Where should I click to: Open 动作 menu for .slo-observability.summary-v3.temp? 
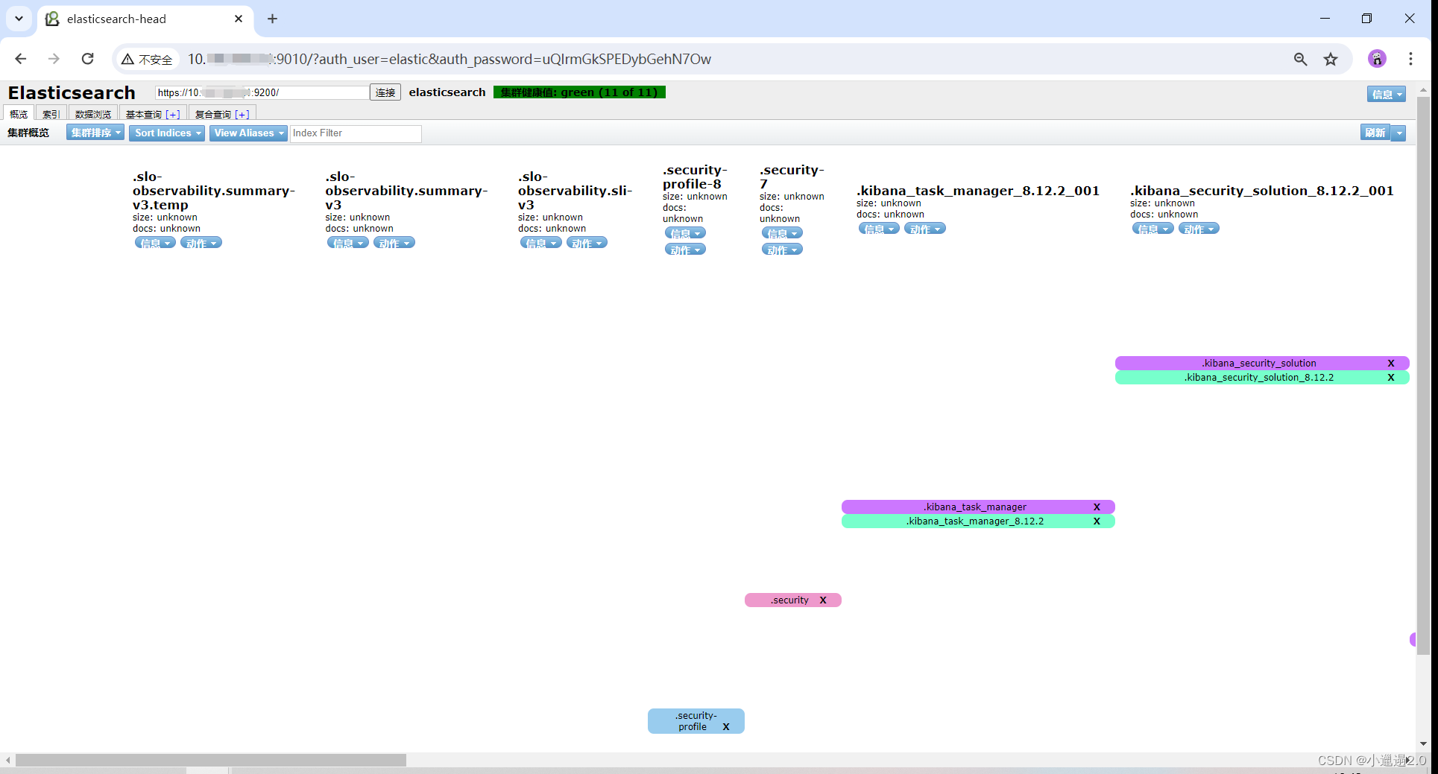(x=201, y=243)
